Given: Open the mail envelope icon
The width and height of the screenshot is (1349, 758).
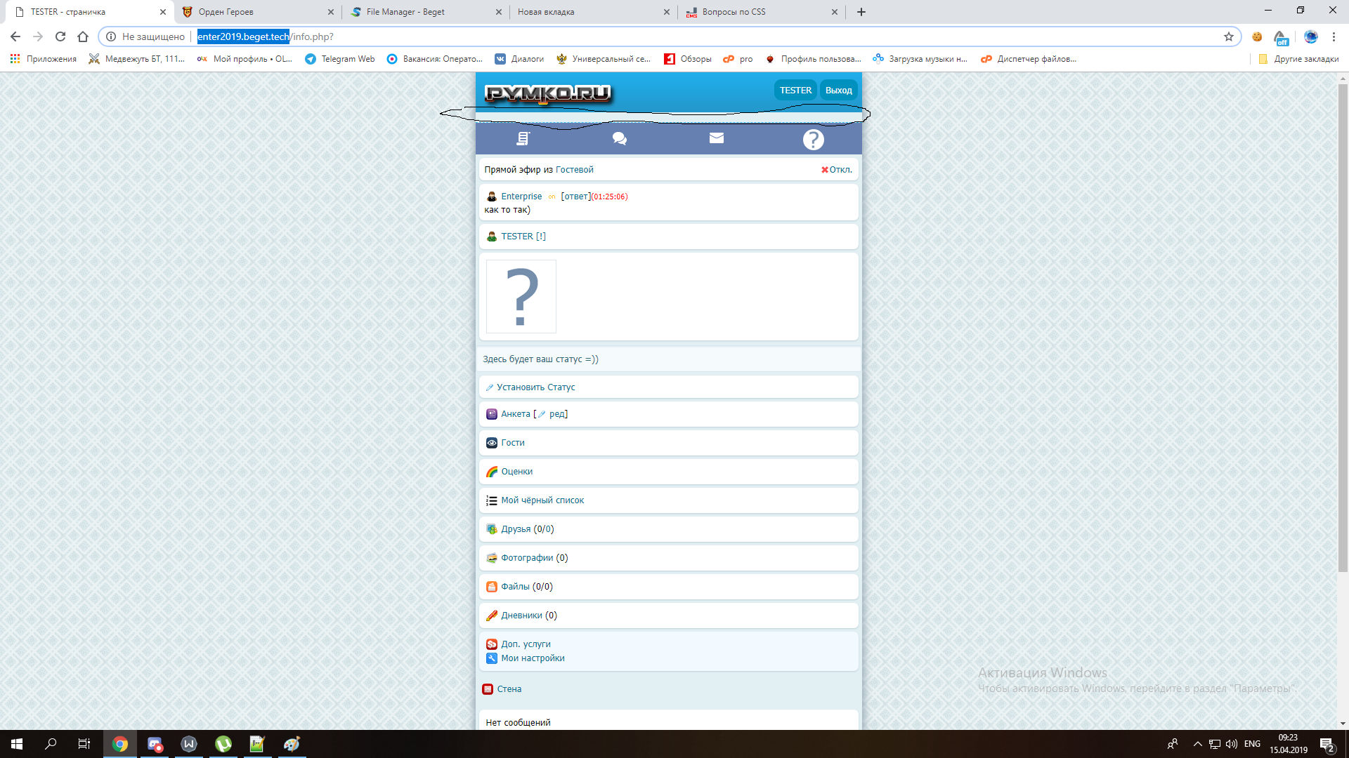Looking at the screenshot, I should (x=716, y=138).
